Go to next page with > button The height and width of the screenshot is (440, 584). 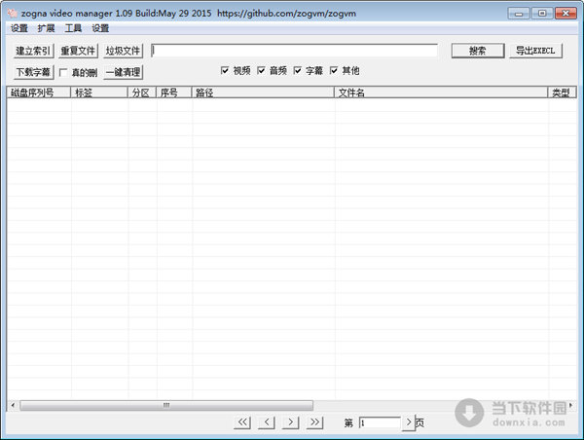(x=291, y=422)
